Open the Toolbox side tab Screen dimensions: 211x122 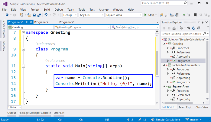pyautogui.click(x=4, y=46)
